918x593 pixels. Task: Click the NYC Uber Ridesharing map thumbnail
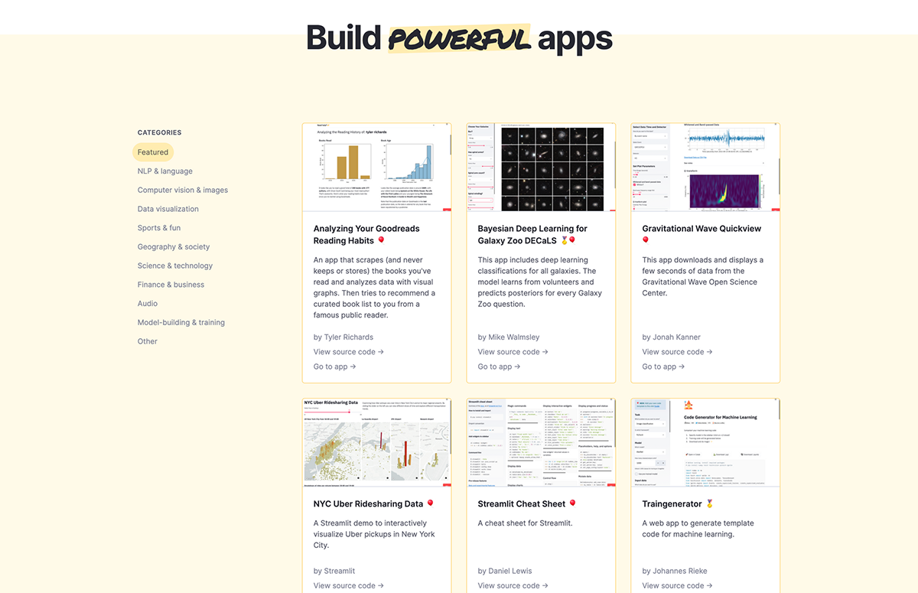click(x=376, y=442)
